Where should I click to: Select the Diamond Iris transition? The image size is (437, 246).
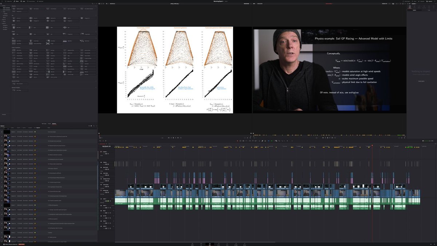(53, 18)
